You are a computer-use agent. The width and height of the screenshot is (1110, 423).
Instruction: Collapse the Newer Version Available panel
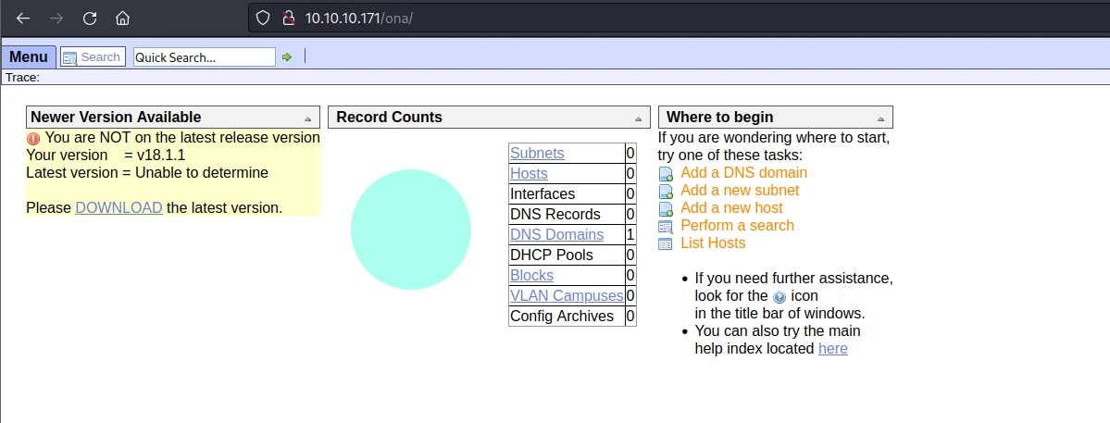tap(307, 118)
